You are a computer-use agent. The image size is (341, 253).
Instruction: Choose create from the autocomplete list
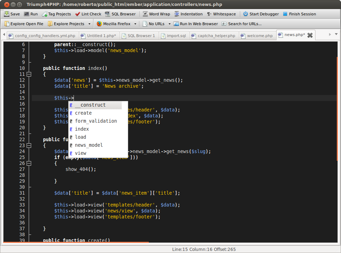(x=96, y=113)
